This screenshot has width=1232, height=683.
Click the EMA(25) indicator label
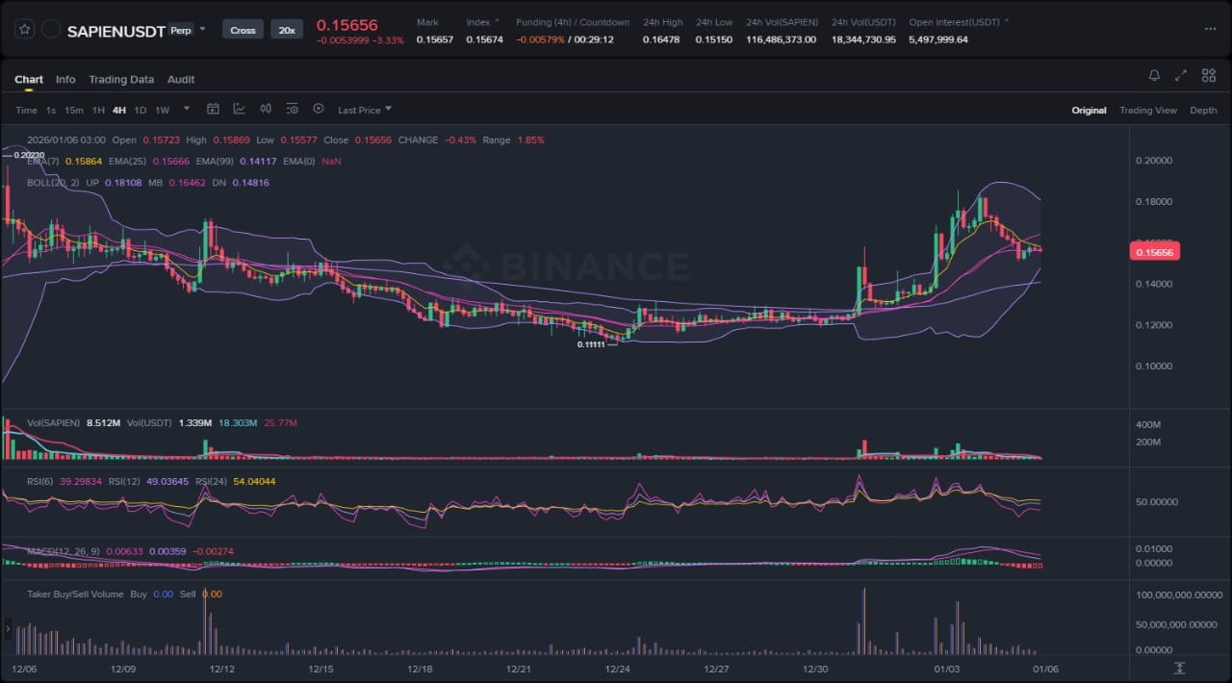tap(129, 162)
